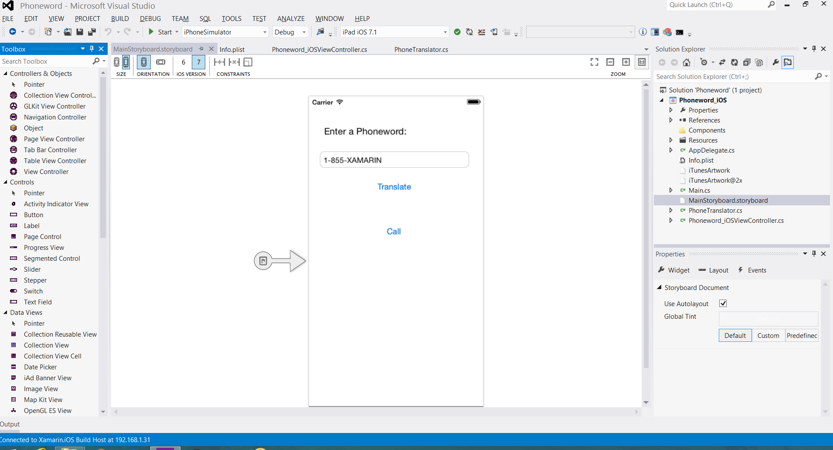This screenshot has width=833, height=450.
Task: Switch to the Info.plist tab
Action: point(232,49)
